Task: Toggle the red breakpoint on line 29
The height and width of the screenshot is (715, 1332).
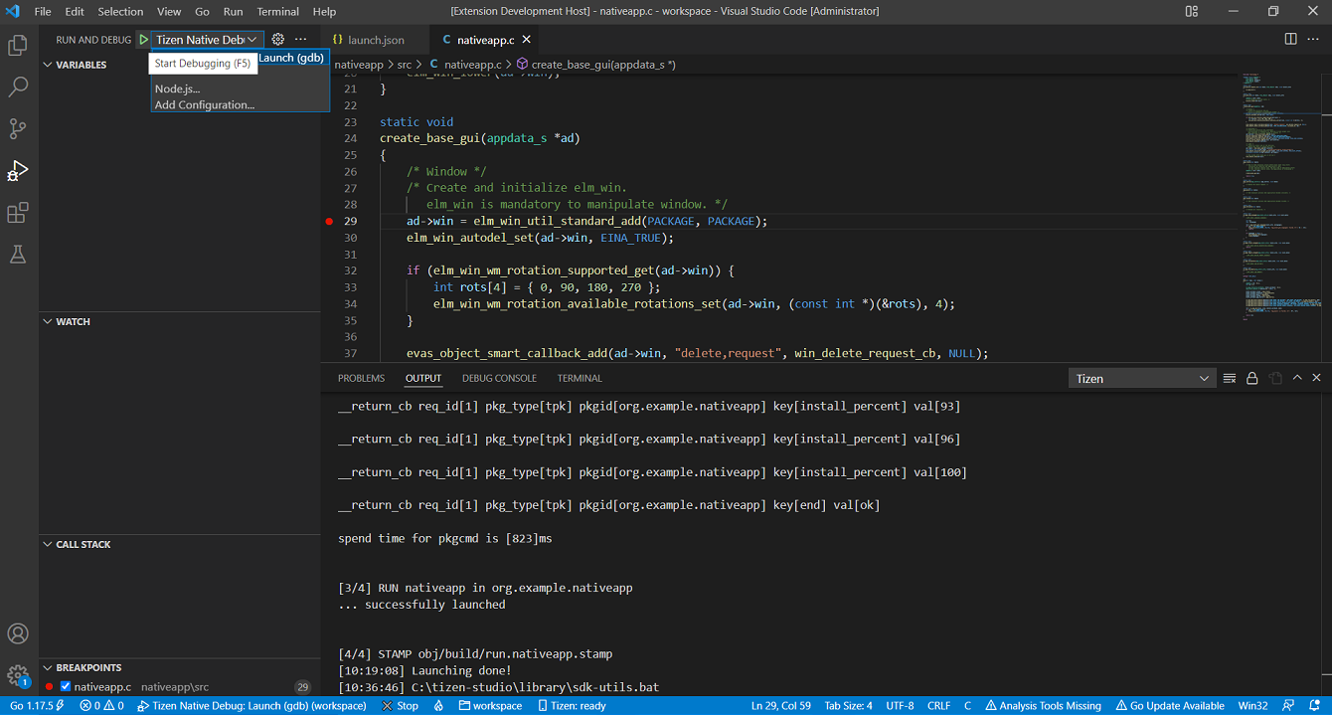Action: (328, 221)
